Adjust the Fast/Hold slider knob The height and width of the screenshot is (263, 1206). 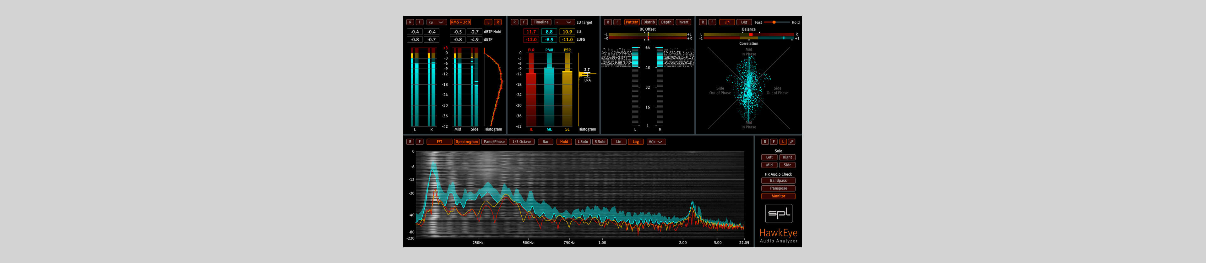point(774,22)
